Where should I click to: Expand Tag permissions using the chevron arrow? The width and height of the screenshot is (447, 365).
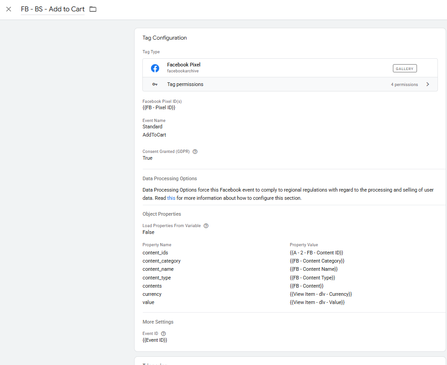point(427,84)
